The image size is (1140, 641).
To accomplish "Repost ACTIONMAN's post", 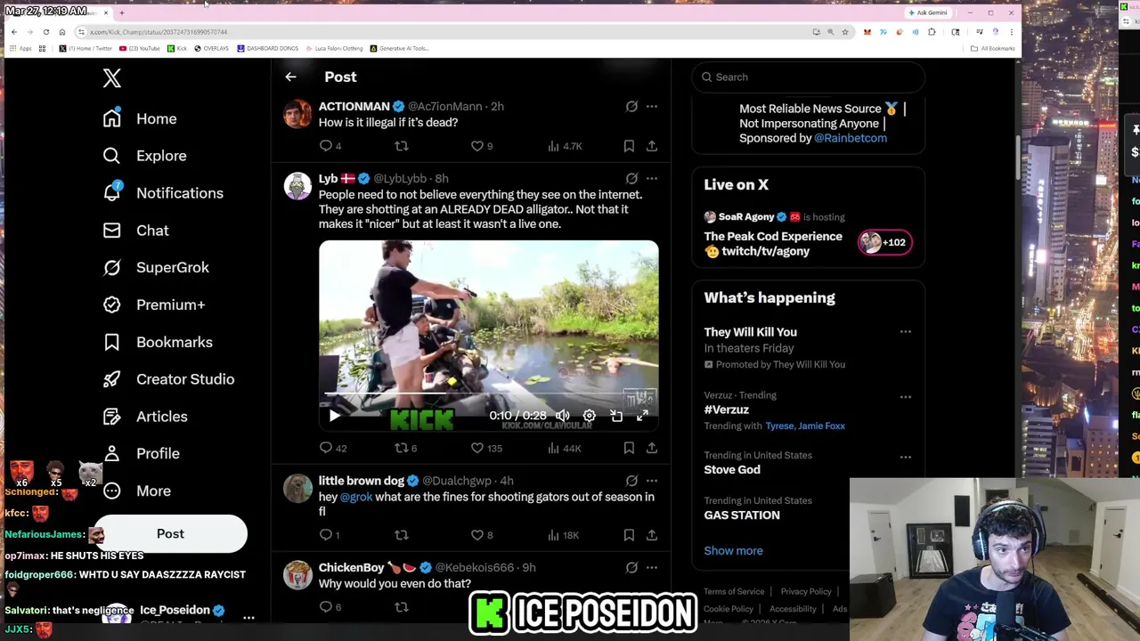I will (402, 146).
